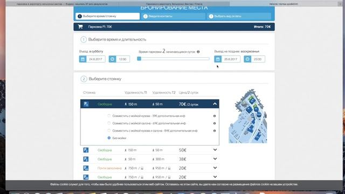Viewport: 345px width, 194px height.
Task: Select the 'Без мойки' radio option
Action: coord(109,138)
